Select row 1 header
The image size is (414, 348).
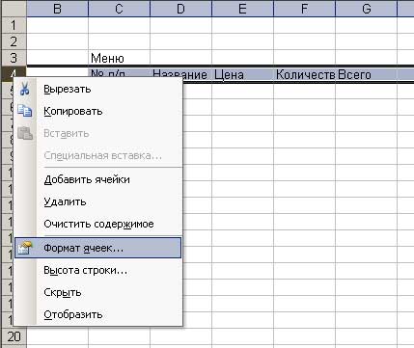point(14,25)
